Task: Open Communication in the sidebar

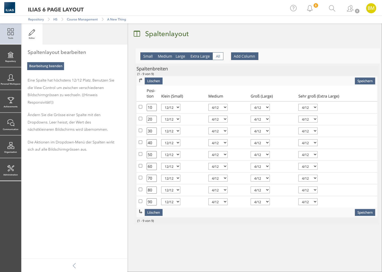Action: 11,124
